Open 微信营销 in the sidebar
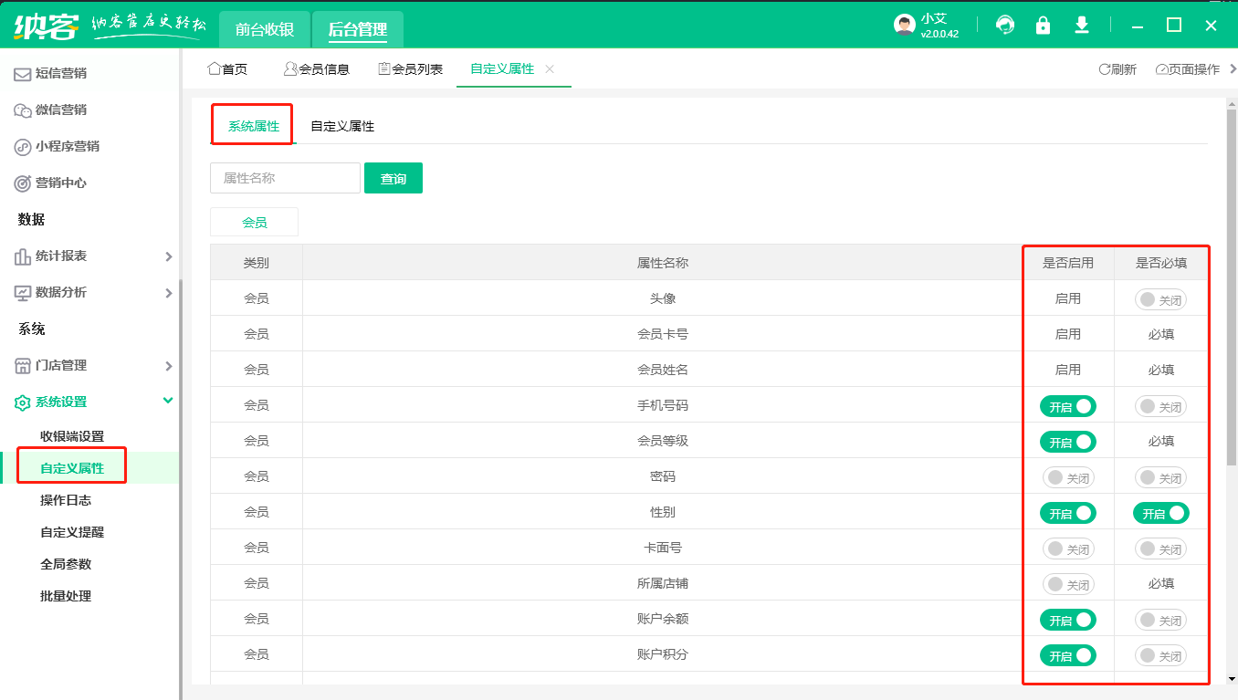The image size is (1238, 700). point(61,110)
